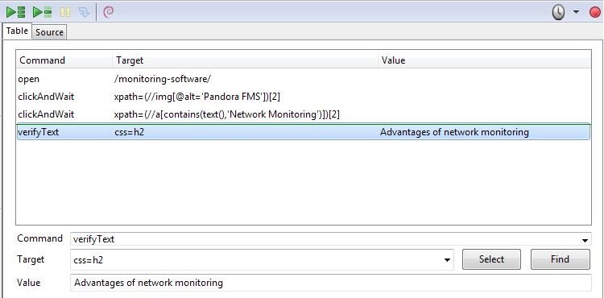Select the Network Monitoring clickAndWait row
The width and height of the screenshot is (604, 298).
(x=304, y=114)
